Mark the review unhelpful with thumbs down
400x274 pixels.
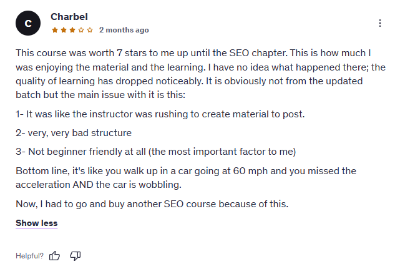click(76, 256)
